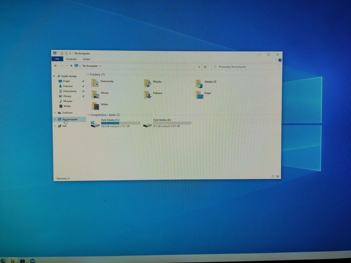This screenshot has height=263, width=351.
Task: Collapse the Szybki dostęp tree node
Action: tap(54, 76)
